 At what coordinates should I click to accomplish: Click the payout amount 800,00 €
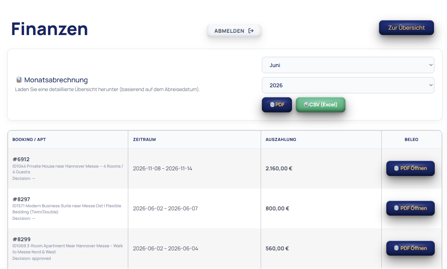(x=278, y=208)
